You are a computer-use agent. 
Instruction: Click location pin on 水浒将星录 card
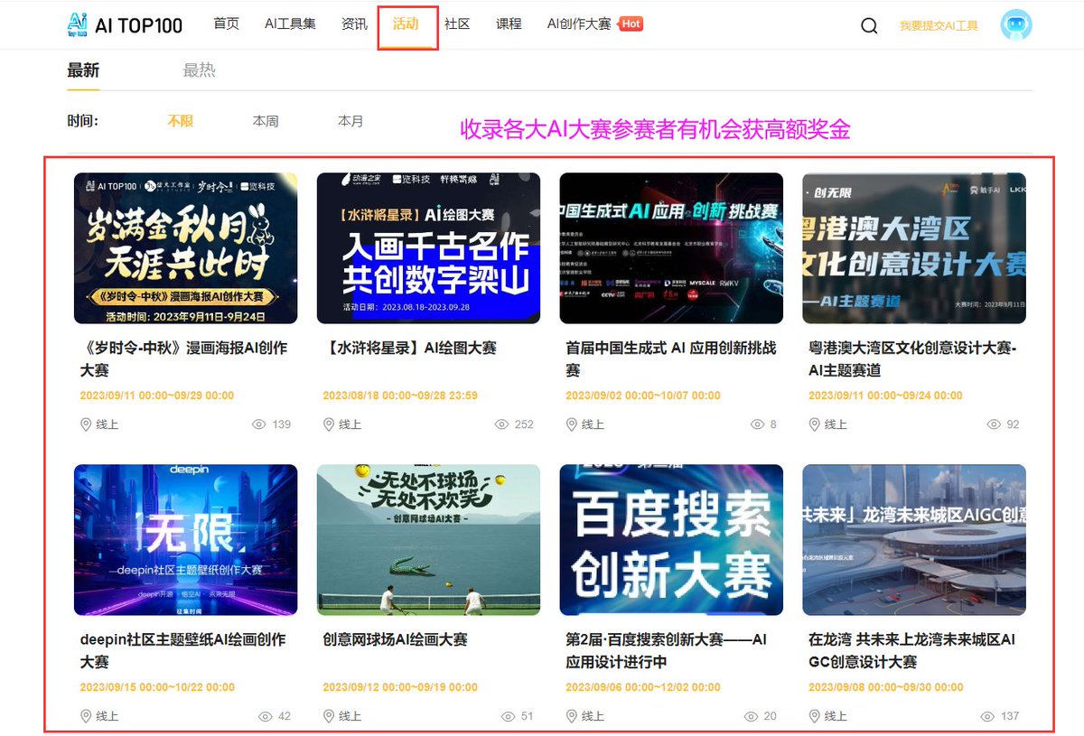tap(330, 424)
